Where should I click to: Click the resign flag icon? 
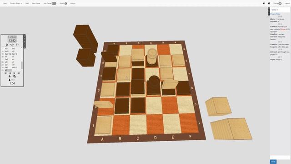17,45
